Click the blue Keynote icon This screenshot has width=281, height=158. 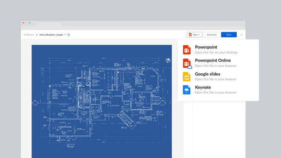[187, 90]
